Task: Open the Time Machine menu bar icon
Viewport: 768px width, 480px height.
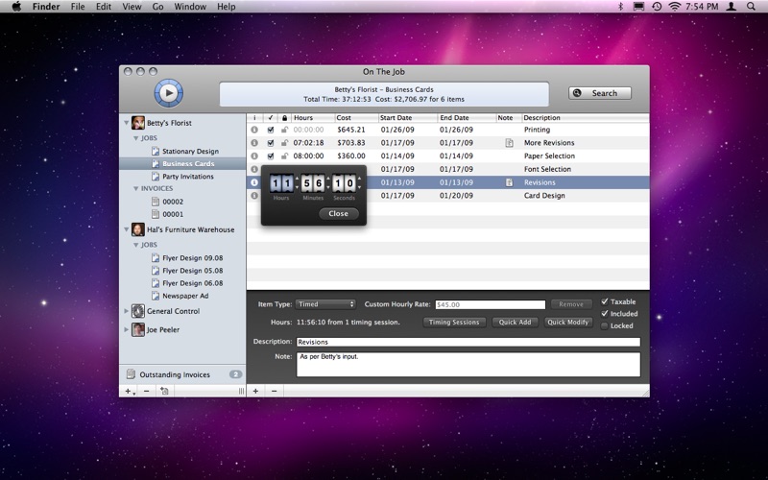Action: [x=657, y=7]
